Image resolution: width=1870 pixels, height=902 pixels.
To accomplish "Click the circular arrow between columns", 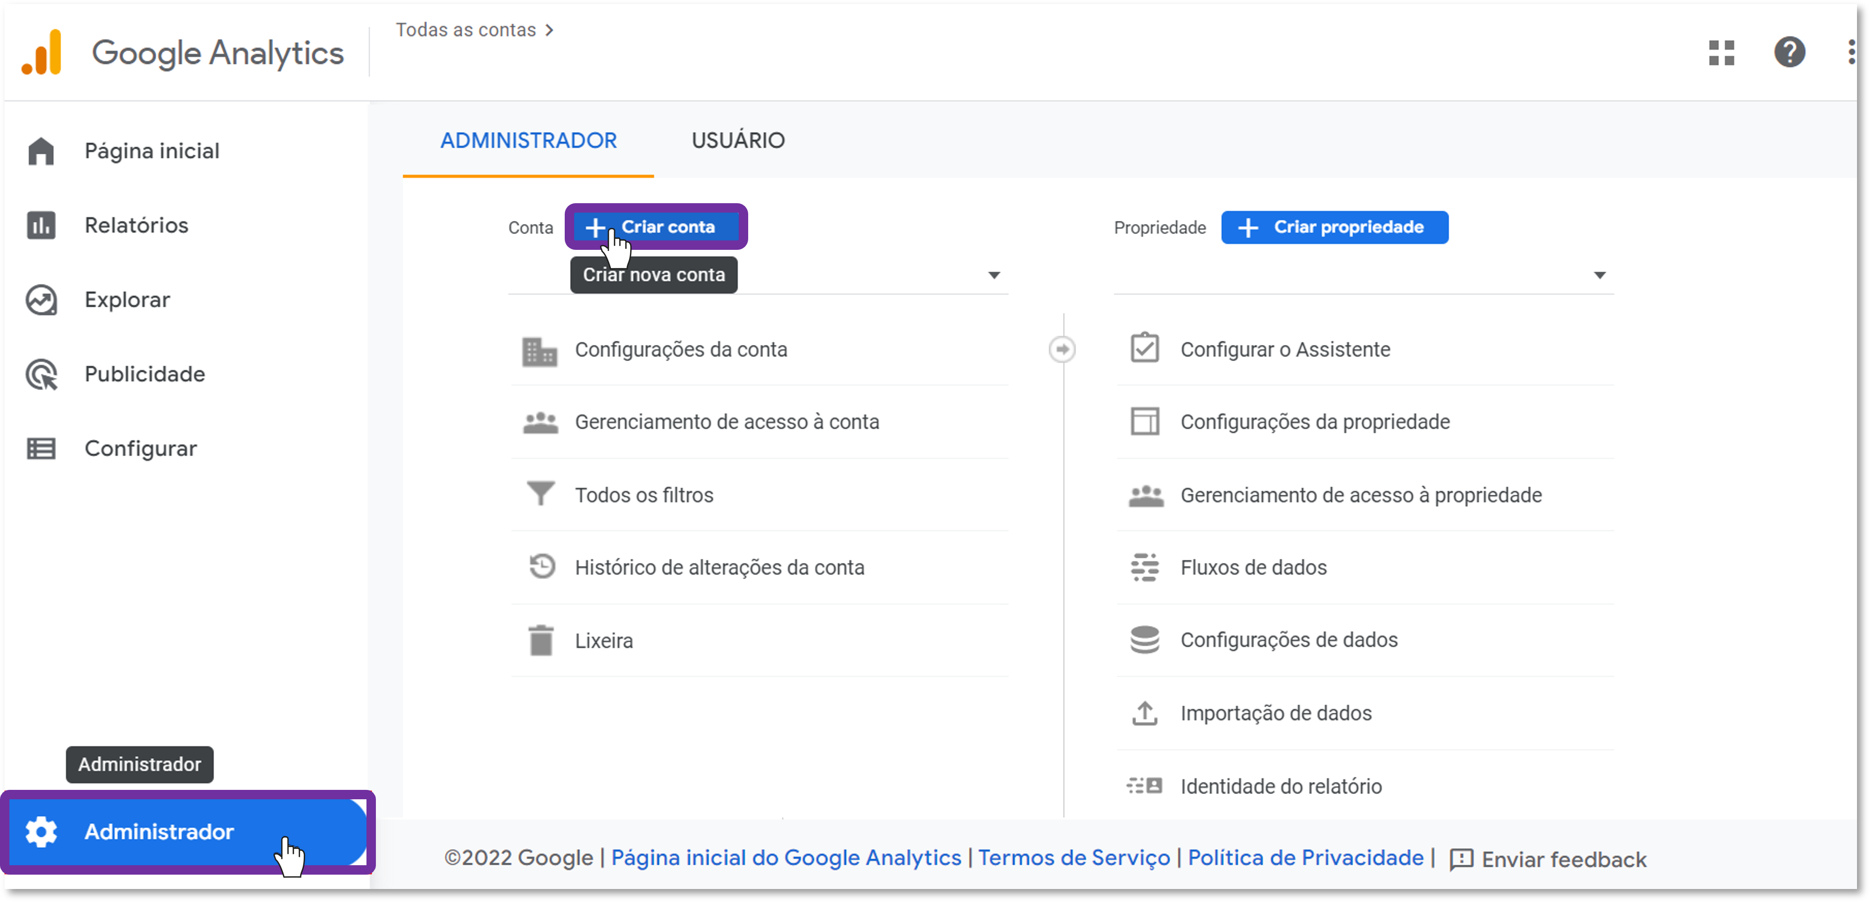I will click(x=1062, y=350).
